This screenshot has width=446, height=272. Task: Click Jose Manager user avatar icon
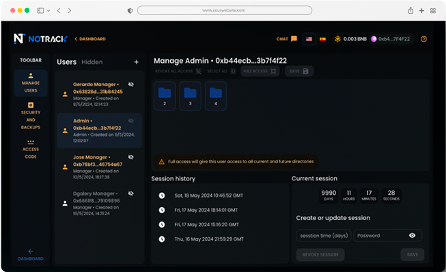tap(65, 167)
